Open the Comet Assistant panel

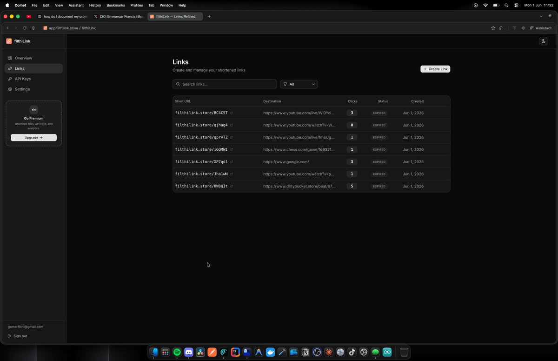541,28
